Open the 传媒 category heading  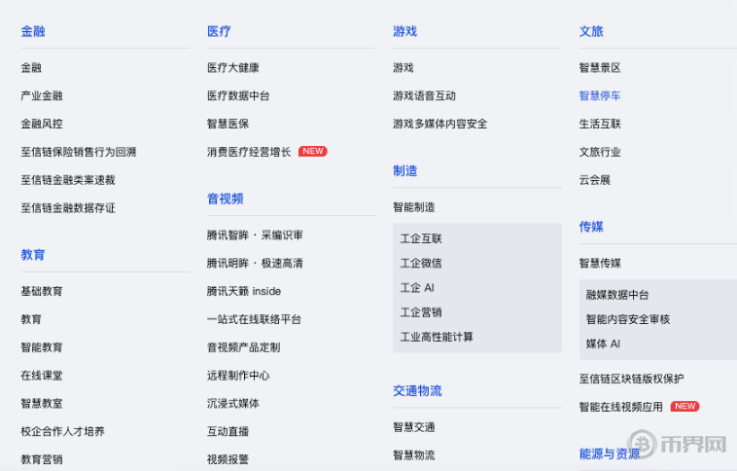click(x=591, y=227)
